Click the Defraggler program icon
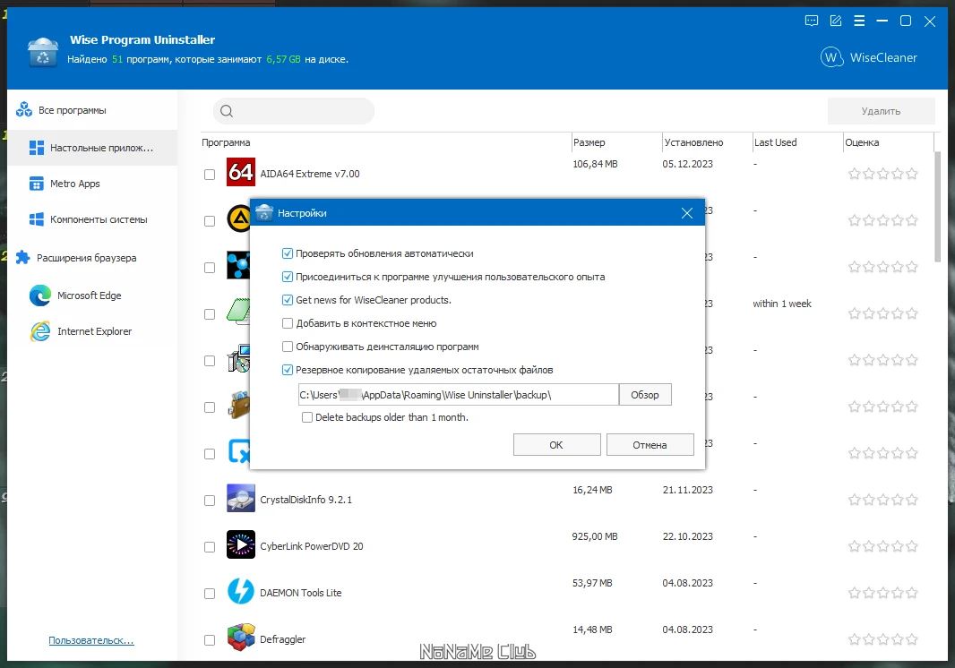955x668 pixels. [241, 638]
